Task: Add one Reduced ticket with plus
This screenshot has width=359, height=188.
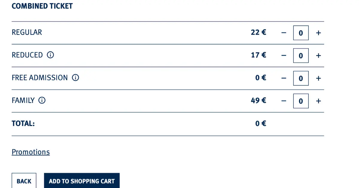Action: 318,56
